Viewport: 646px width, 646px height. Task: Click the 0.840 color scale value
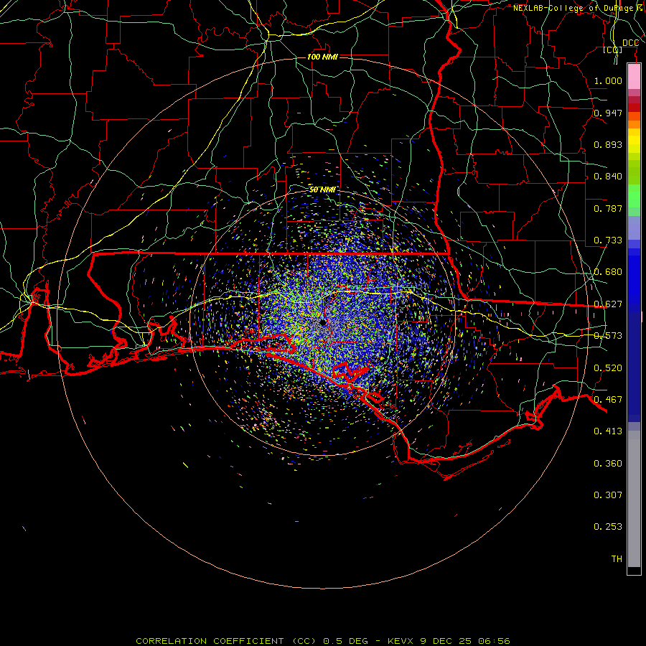coord(608,177)
